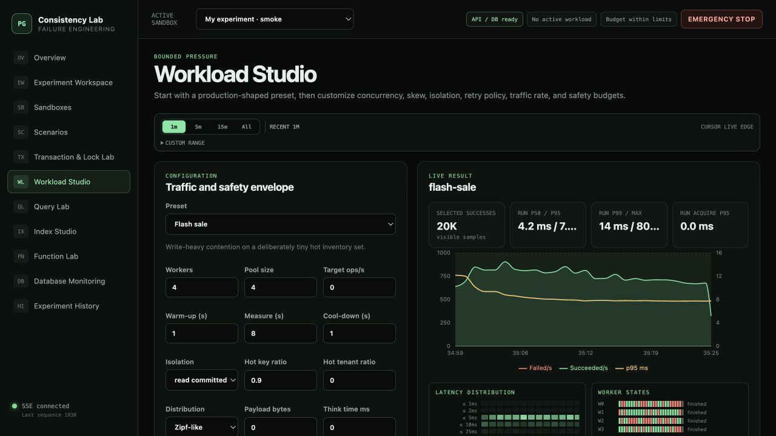Click worker W1 state bar

pyautogui.click(x=651, y=412)
